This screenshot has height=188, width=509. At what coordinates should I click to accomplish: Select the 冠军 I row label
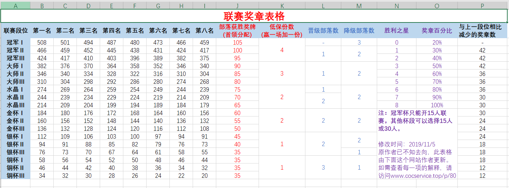point(15,43)
